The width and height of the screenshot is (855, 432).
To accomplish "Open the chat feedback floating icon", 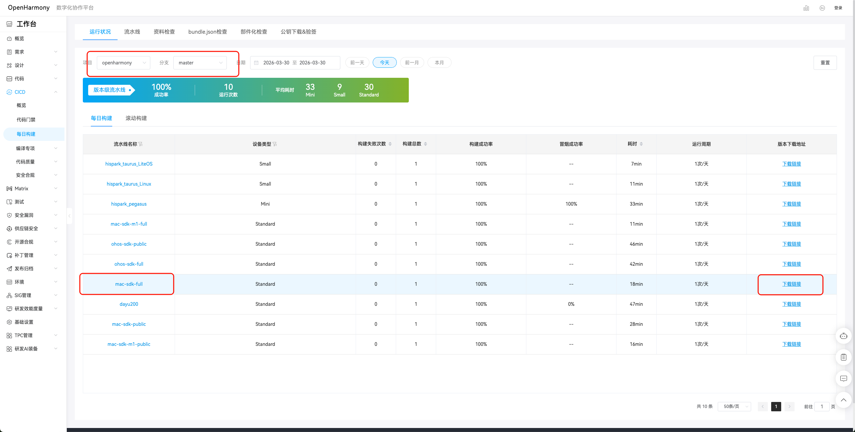I will point(844,379).
